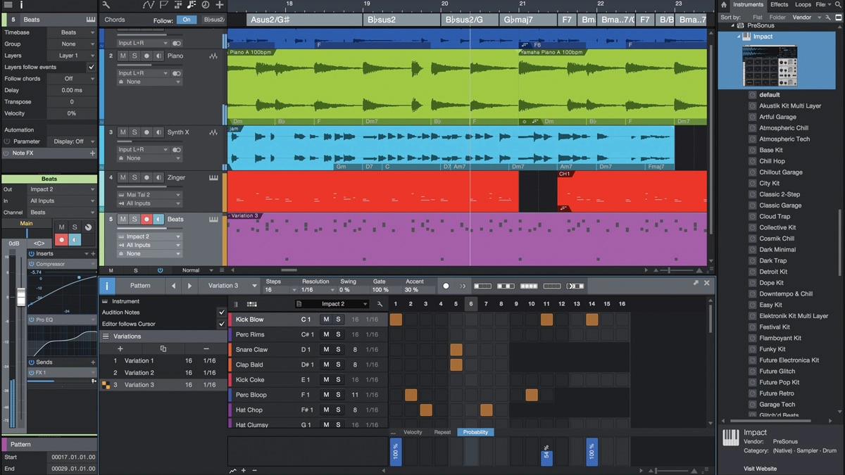Click Kick Blow step 1 cell
This screenshot has height=475, width=845.
pos(396,319)
